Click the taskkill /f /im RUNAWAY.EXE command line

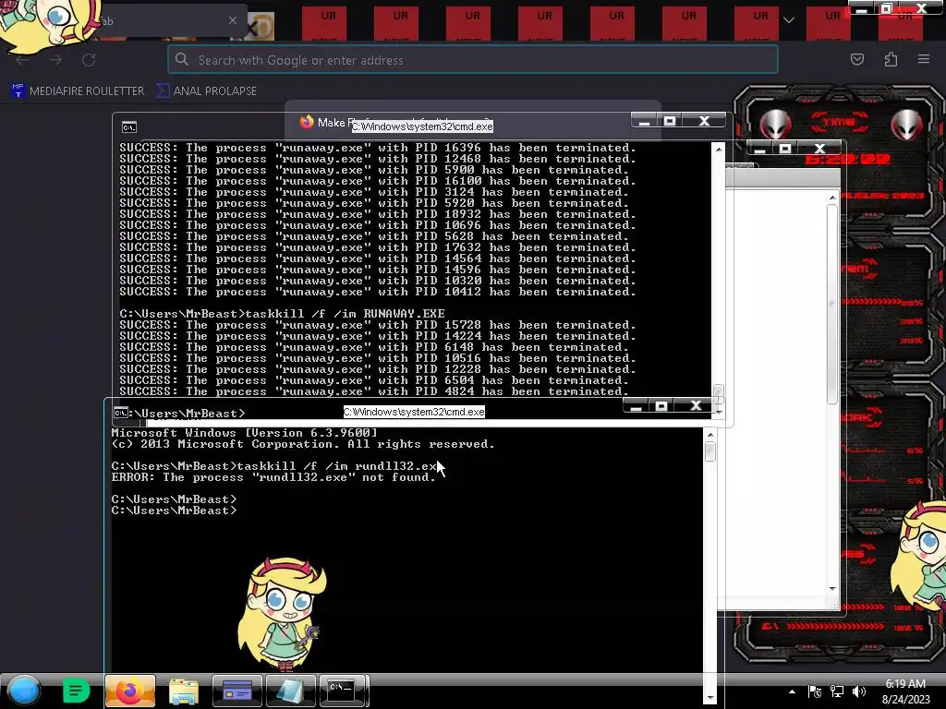(283, 314)
